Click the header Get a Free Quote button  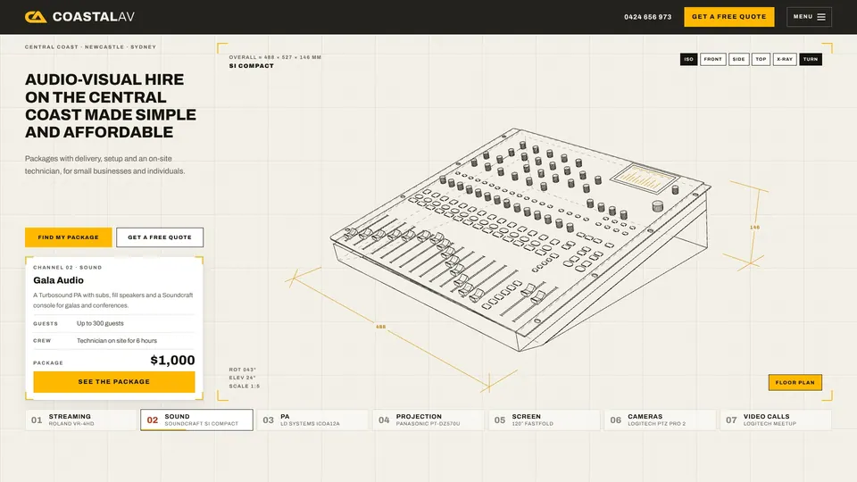point(729,17)
